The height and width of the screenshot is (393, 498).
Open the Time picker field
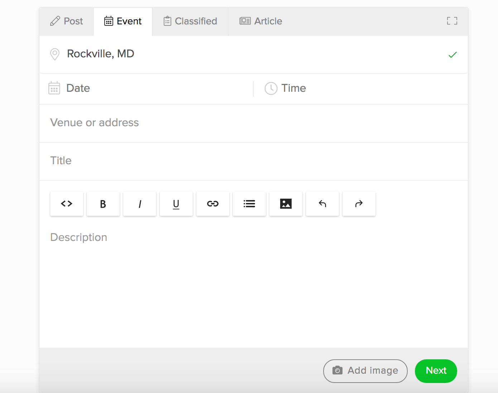[358, 88]
